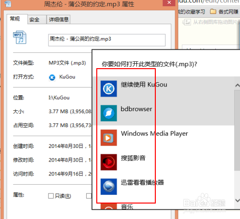This screenshot has height=219, width=240.
Task: Click the MP3 file icon in properties
Action: (x=19, y=37)
